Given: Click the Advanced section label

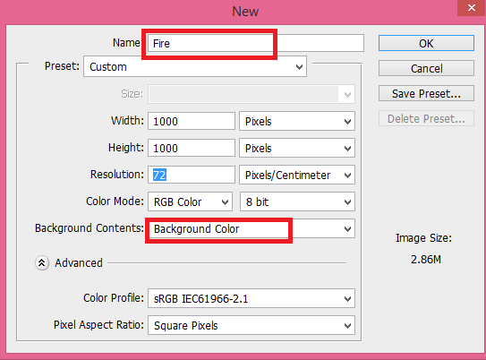Looking at the screenshot, I should click(x=79, y=263).
